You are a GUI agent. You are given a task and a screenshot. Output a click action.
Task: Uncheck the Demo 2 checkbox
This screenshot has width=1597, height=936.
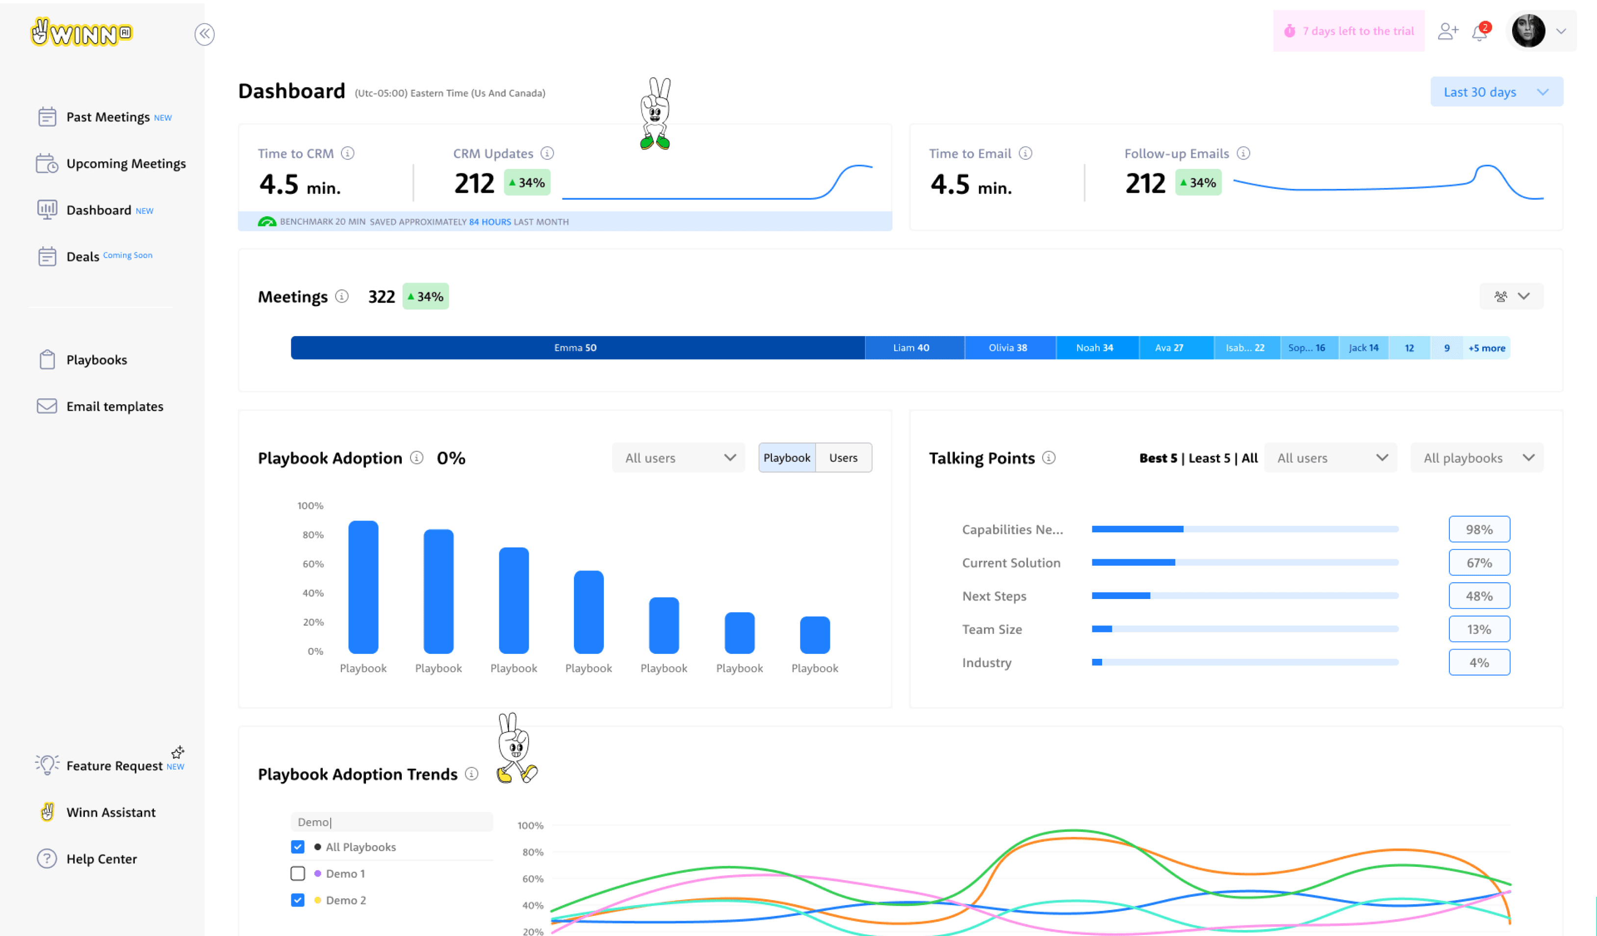click(298, 900)
